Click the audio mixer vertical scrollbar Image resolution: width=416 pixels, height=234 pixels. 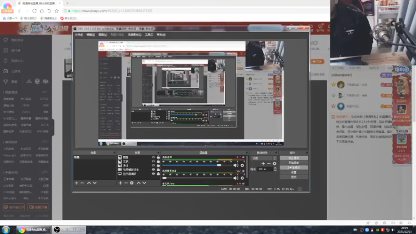(x=247, y=167)
